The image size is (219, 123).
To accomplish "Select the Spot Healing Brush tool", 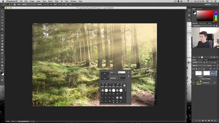I will pyautogui.click(x=2, y=29).
